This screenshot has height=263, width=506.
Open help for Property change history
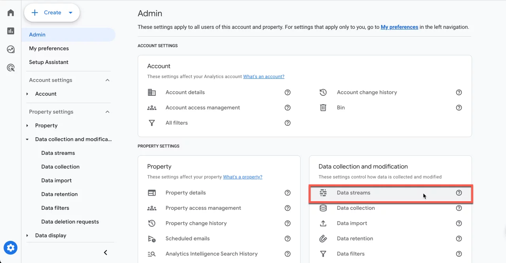pos(288,223)
